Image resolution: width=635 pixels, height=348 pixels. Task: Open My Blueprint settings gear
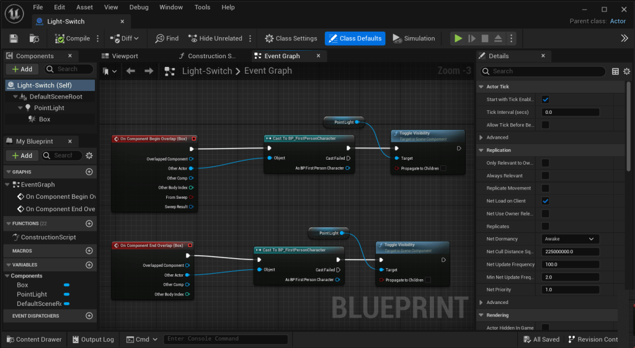[x=89, y=155]
